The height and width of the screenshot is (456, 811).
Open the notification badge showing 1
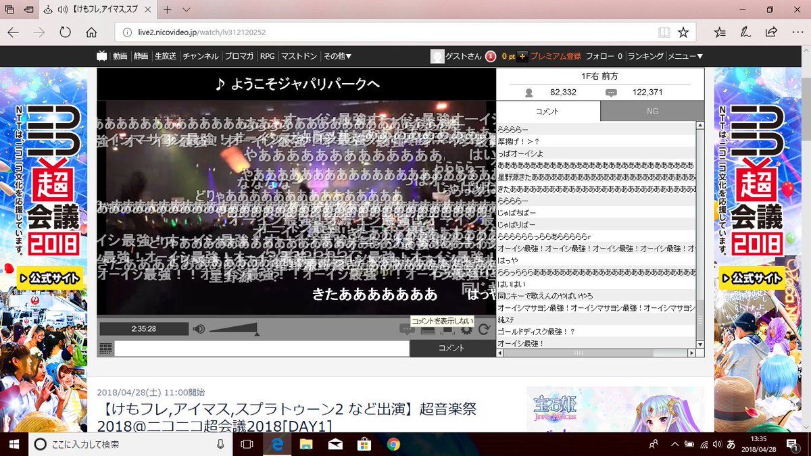(x=491, y=57)
